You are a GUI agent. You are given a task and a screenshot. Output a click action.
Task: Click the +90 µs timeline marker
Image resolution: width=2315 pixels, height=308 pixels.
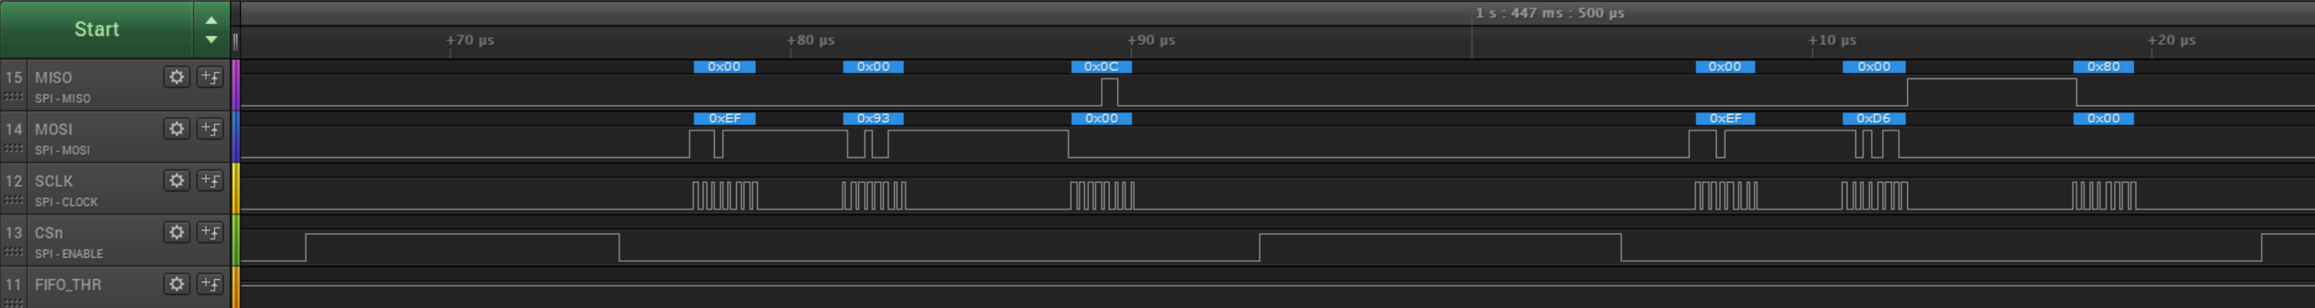pos(1151,40)
